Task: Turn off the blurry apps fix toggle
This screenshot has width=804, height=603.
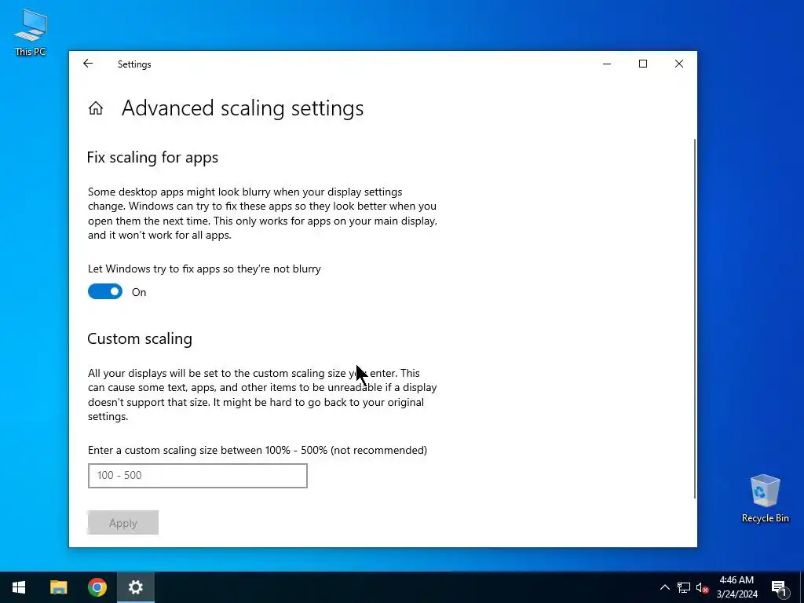Action: (105, 291)
